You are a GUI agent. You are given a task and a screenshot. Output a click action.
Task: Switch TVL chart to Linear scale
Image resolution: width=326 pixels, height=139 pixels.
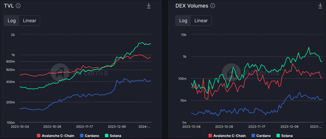point(29,21)
